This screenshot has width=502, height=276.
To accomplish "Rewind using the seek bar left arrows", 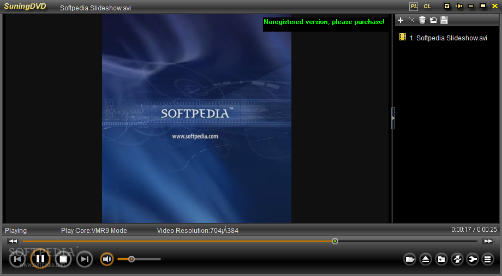I will 13,241.
